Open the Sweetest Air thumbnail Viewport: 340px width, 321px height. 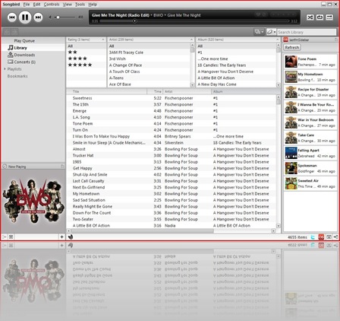(291, 183)
